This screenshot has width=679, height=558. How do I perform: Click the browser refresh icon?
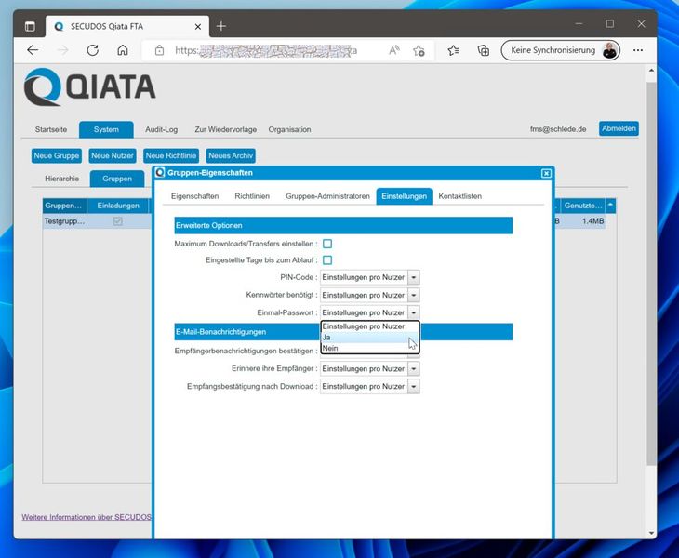90,50
